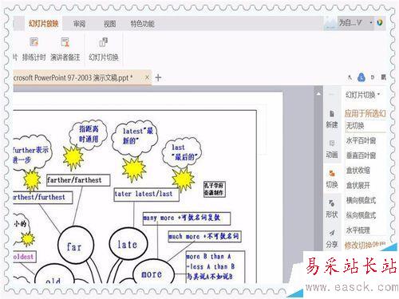This screenshot has width=399, height=299.
Task: Open the 特色功能 tab
Action: pos(143,24)
